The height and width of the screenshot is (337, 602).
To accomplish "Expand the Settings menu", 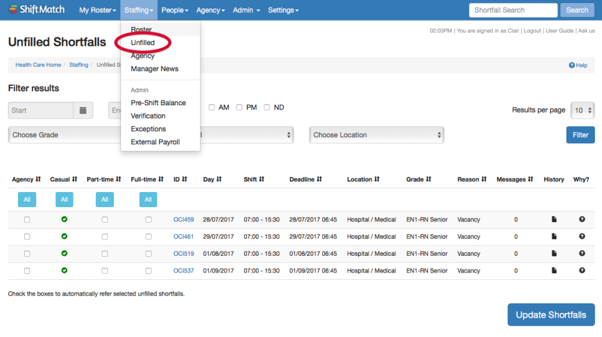I will click(x=284, y=10).
